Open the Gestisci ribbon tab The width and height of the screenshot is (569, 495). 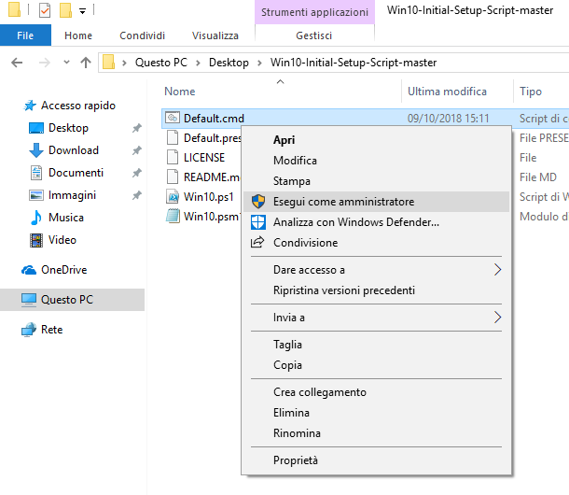314,35
